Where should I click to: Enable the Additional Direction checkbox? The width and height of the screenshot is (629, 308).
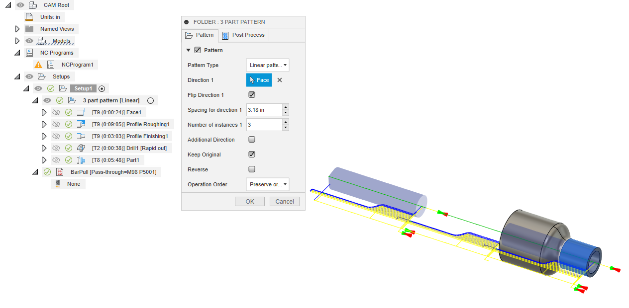coord(252,140)
